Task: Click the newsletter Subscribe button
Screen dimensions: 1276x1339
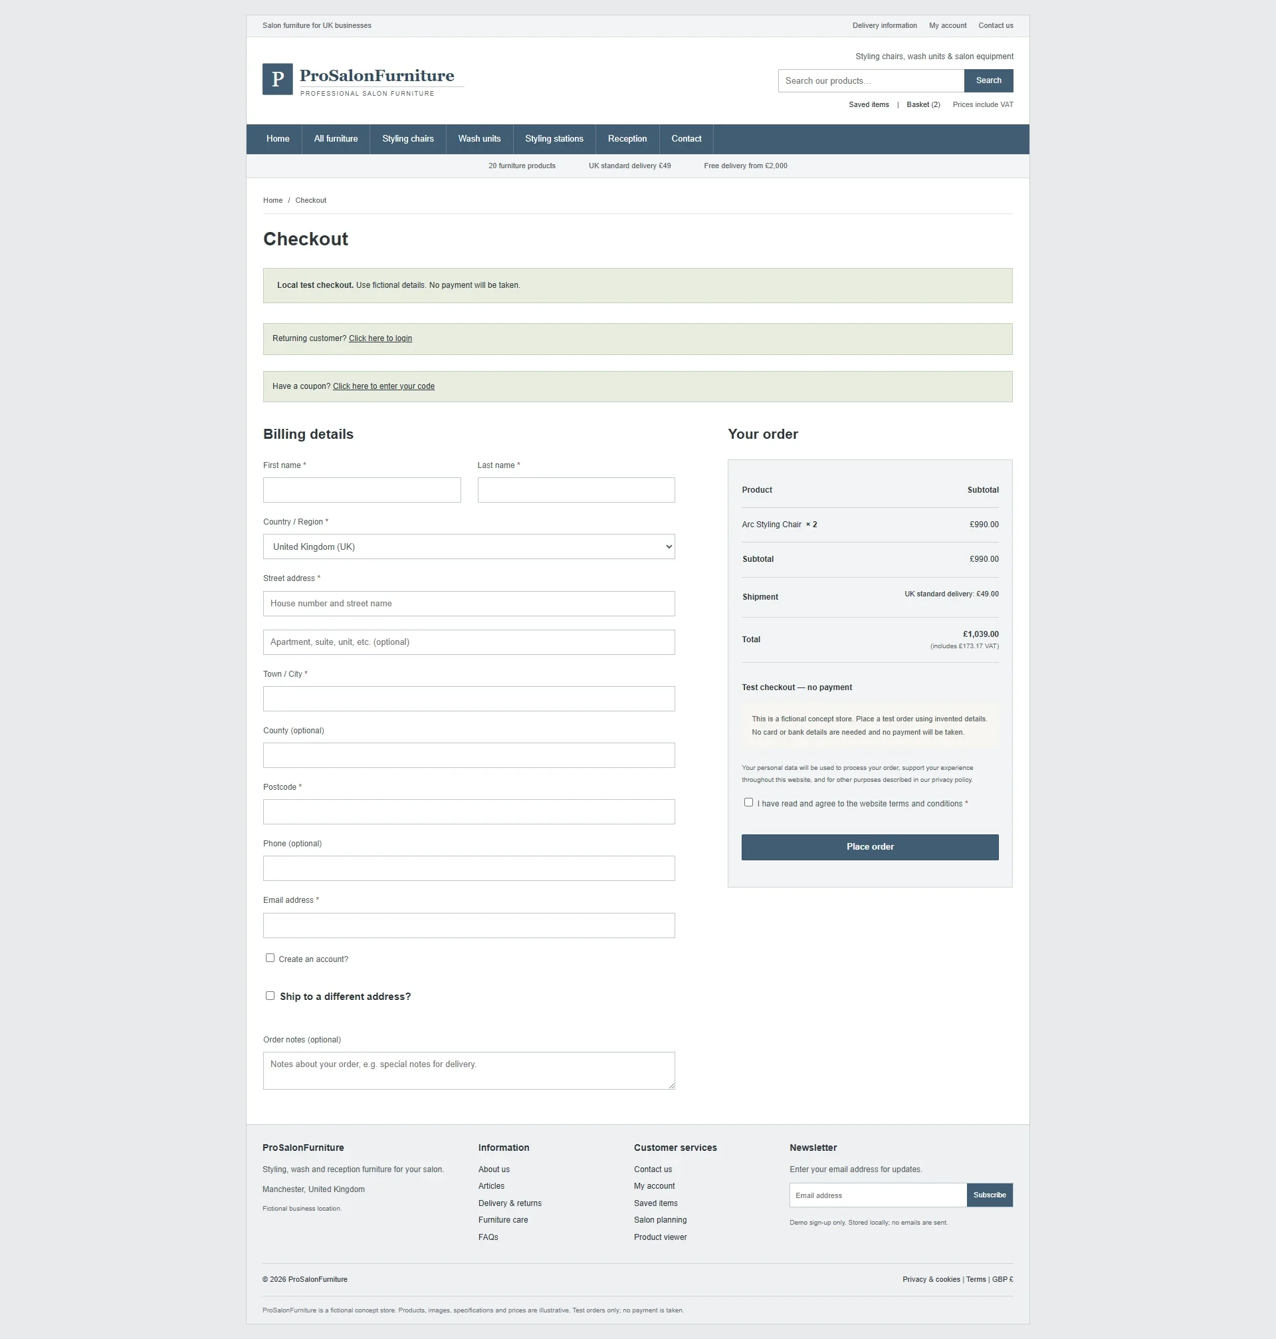Action: point(990,1195)
